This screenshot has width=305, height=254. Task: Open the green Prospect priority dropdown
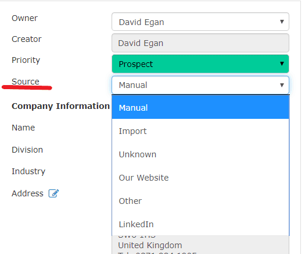[x=200, y=64]
